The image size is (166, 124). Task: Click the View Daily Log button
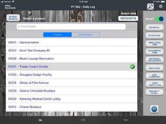[154, 84]
